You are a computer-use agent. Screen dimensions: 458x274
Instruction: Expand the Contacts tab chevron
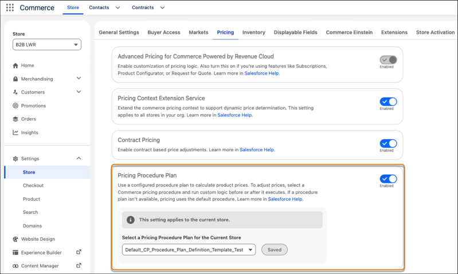(118, 8)
